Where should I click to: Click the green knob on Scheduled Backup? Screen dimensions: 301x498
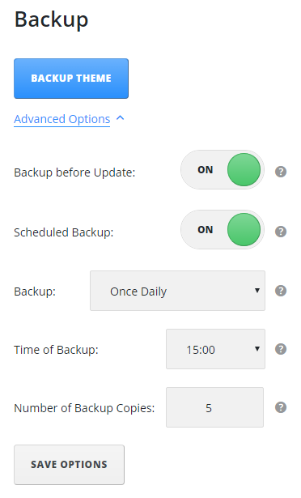pyautogui.click(x=244, y=229)
